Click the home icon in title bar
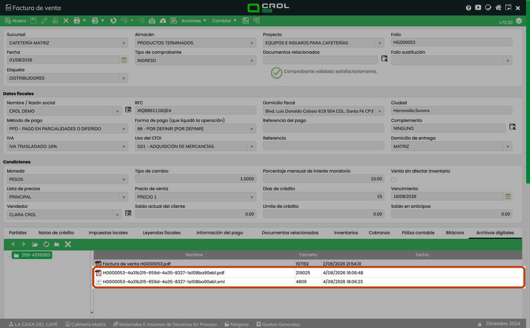Image resolution: width=530 pixels, height=328 pixels. point(498,8)
